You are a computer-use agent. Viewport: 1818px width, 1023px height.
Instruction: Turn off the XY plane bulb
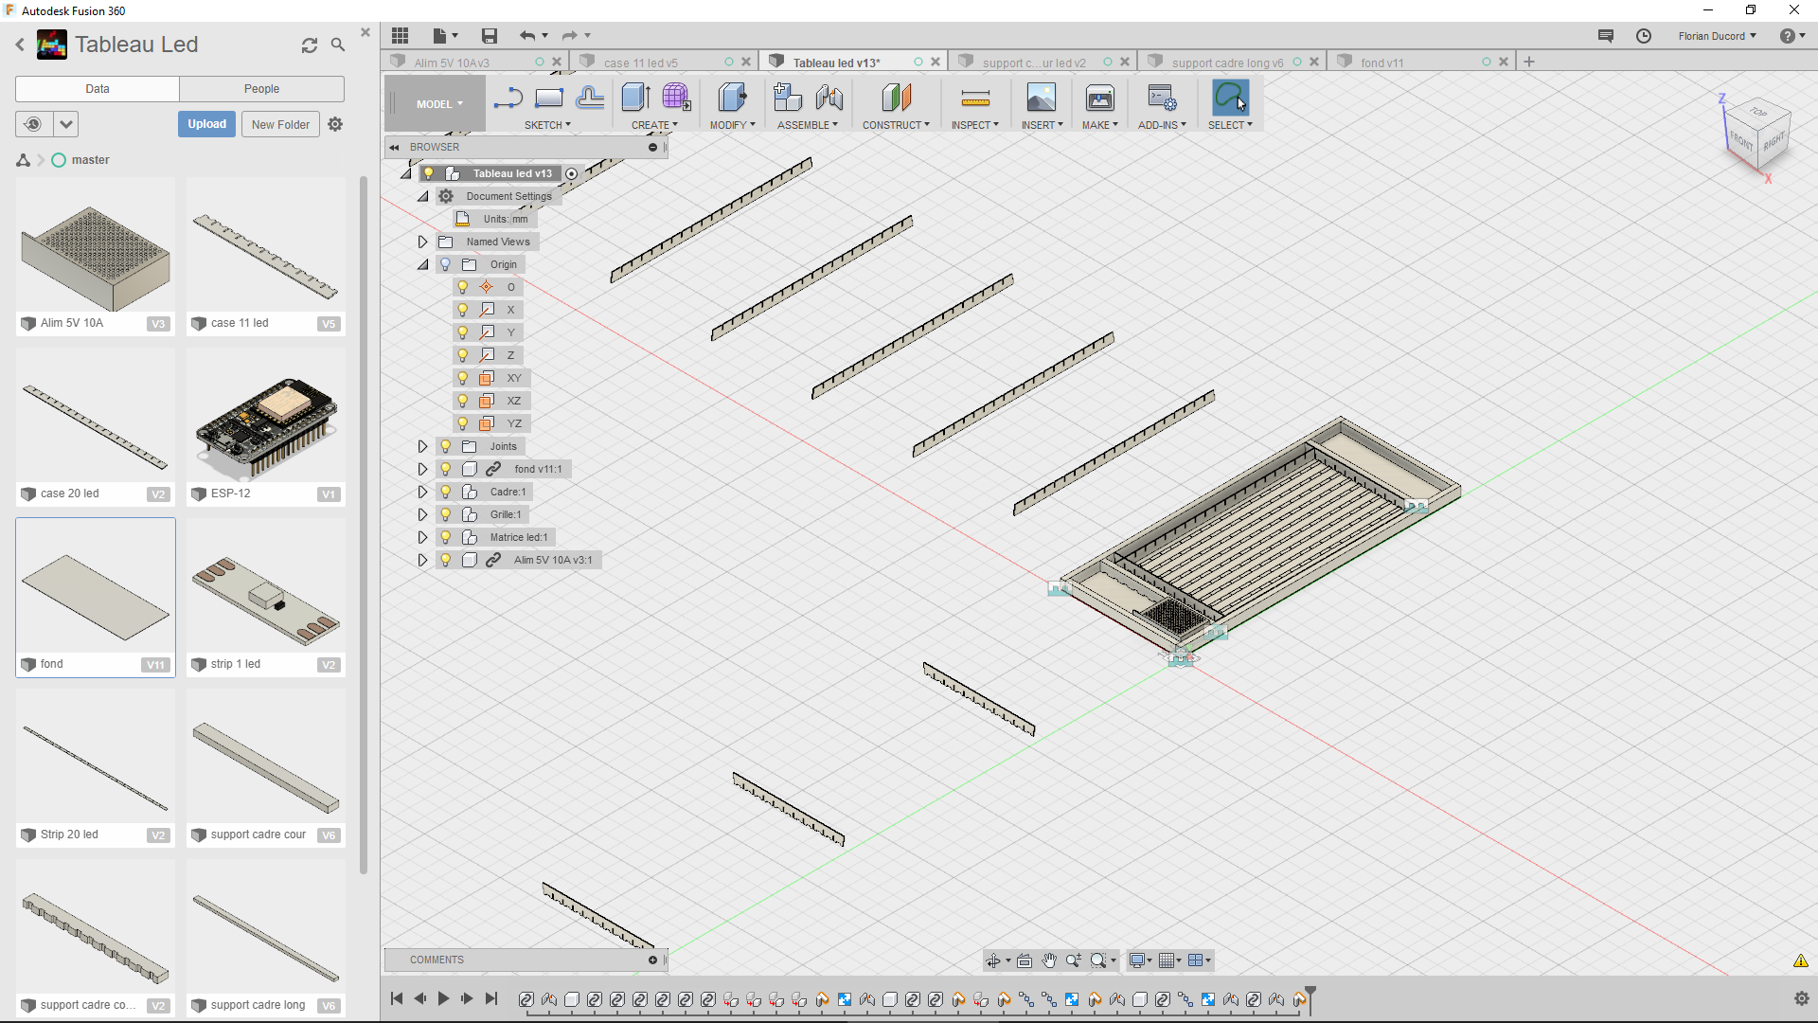point(462,378)
